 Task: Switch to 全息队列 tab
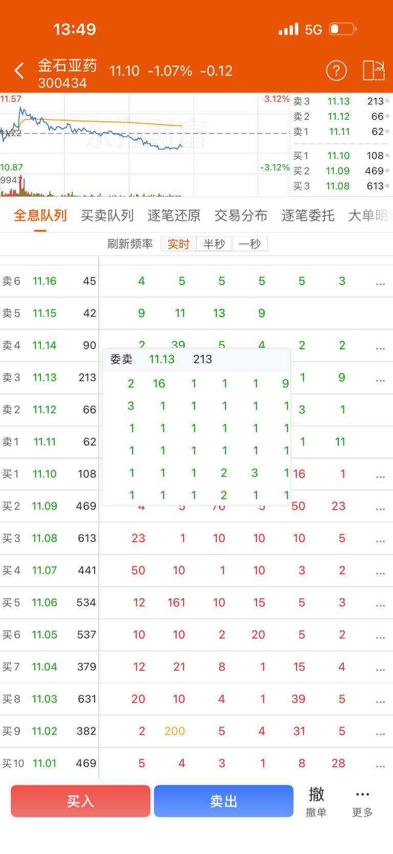pos(40,215)
